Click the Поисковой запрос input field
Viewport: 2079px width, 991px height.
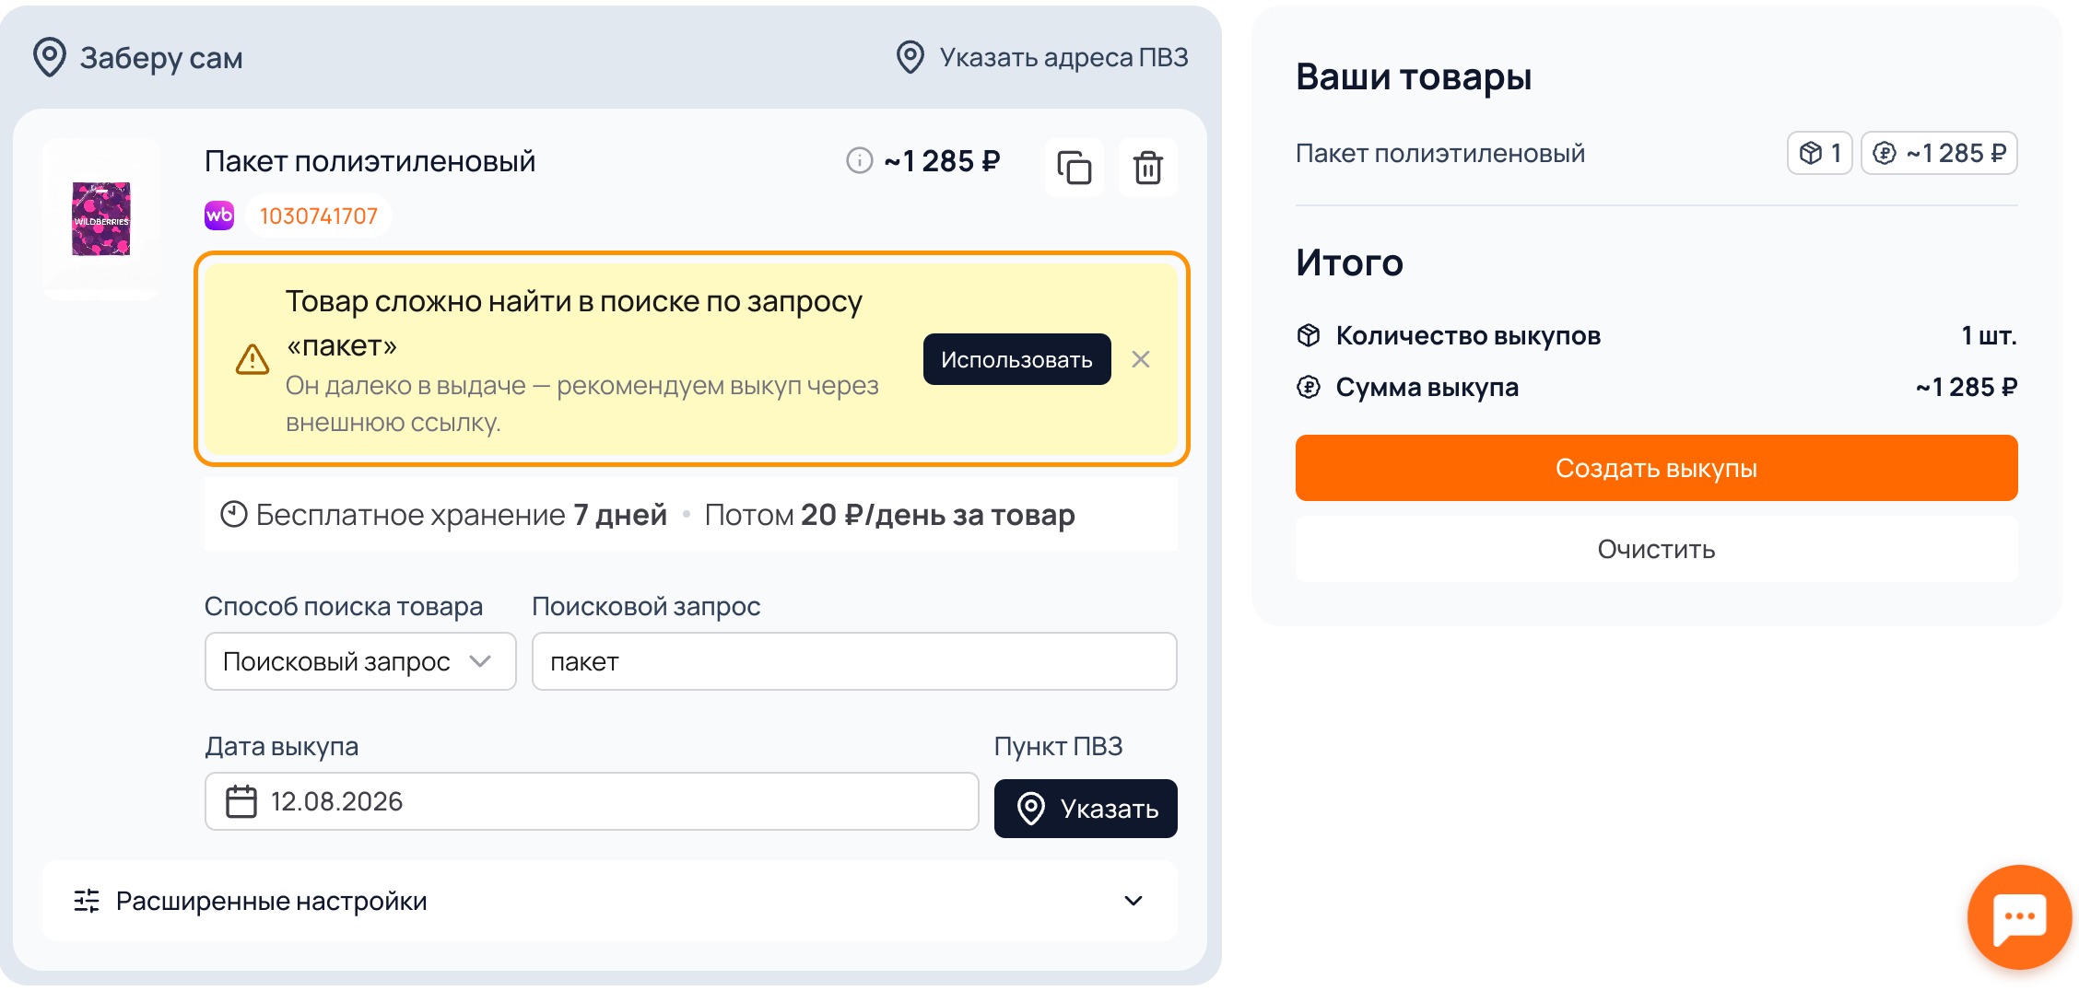[854, 661]
